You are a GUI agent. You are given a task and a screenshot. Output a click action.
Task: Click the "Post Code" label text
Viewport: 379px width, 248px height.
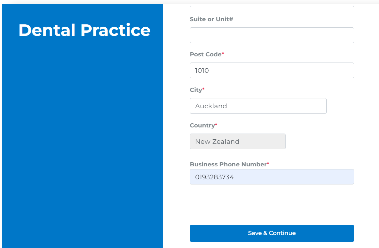tap(206, 54)
